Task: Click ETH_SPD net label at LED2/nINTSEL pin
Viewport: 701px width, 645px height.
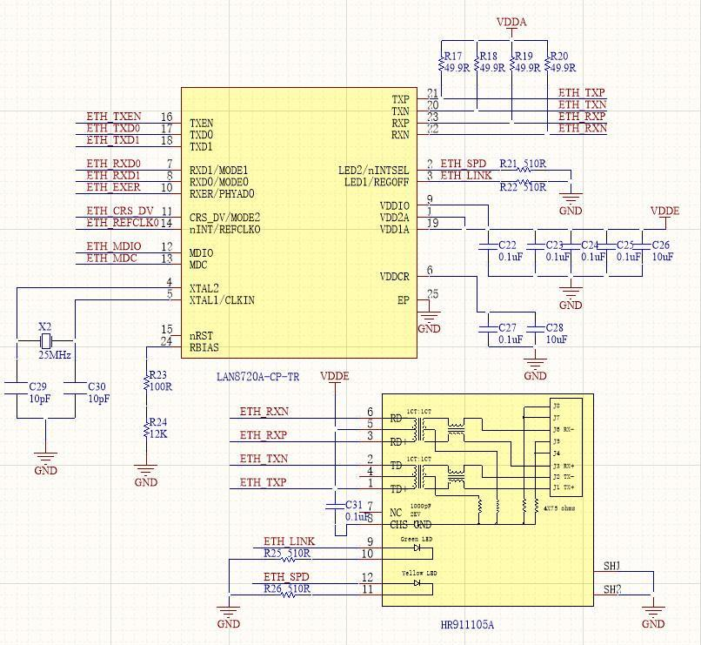Action: coord(464,164)
